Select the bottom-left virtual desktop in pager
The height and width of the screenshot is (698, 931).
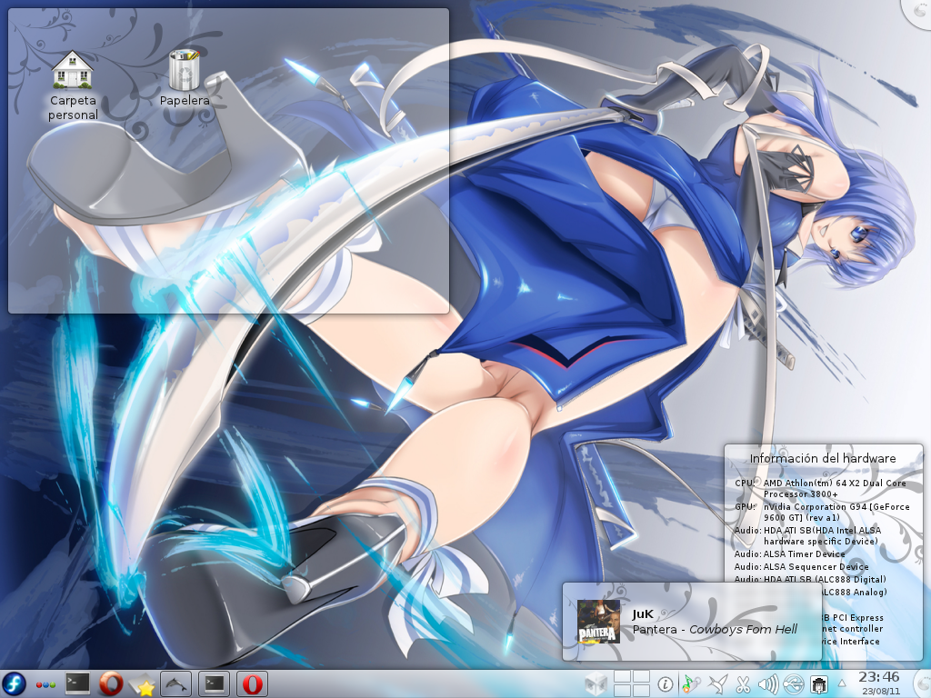click(622, 691)
